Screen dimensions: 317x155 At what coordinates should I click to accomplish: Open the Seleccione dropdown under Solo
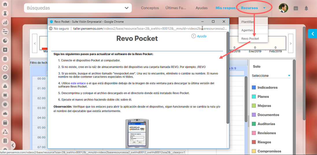click(x=271, y=76)
